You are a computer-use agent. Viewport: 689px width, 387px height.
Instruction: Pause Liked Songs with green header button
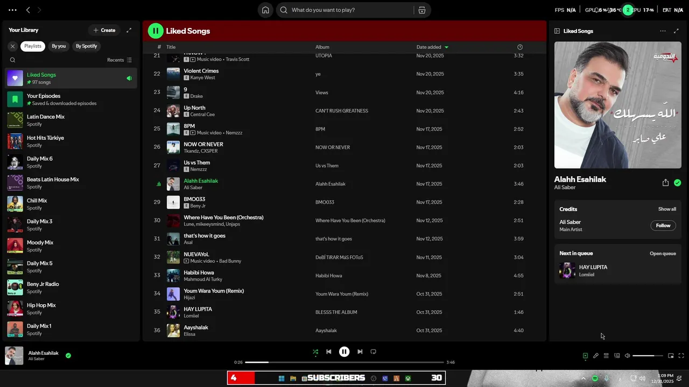click(156, 31)
